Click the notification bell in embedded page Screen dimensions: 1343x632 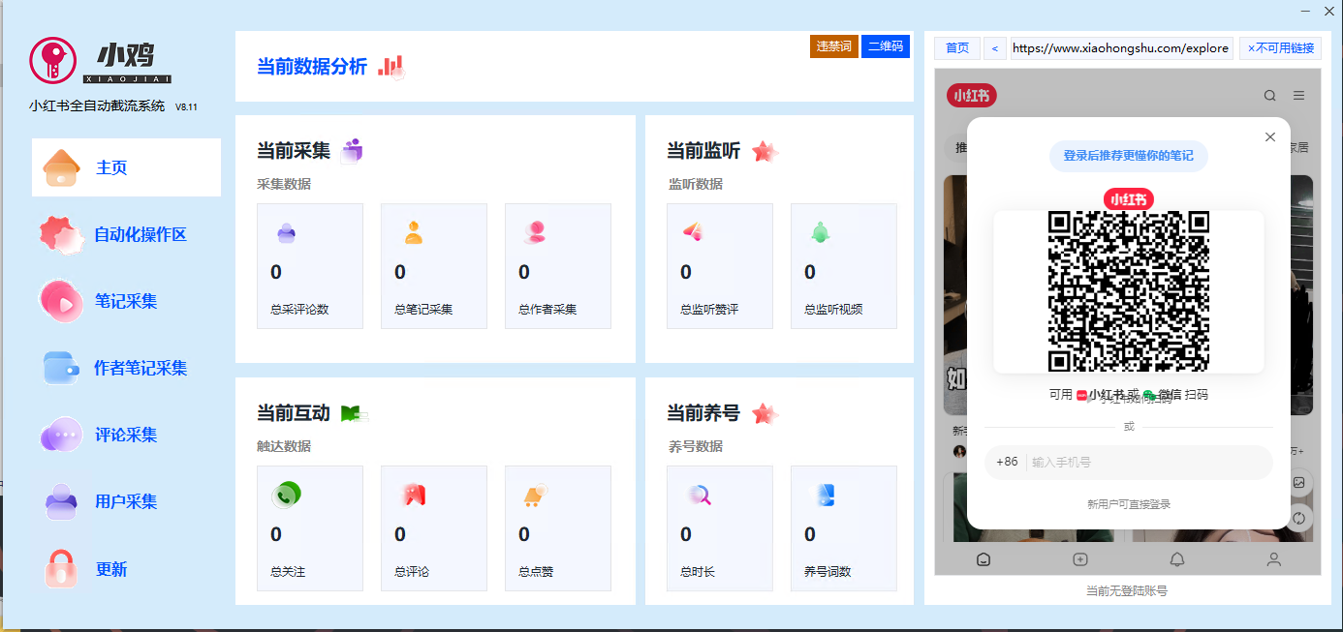[x=1176, y=559]
